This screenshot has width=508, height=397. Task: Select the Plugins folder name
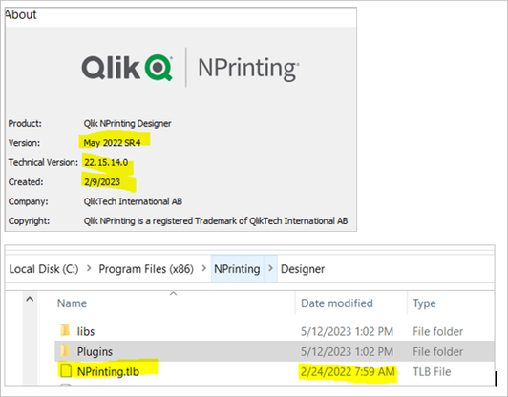coord(95,351)
